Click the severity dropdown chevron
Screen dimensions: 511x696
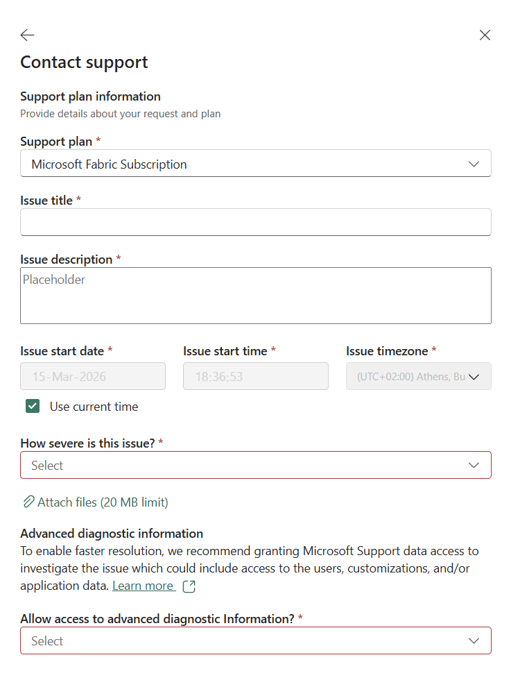(x=474, y=465)
